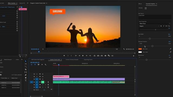Toggle Small Caps text style

[169, 26]
